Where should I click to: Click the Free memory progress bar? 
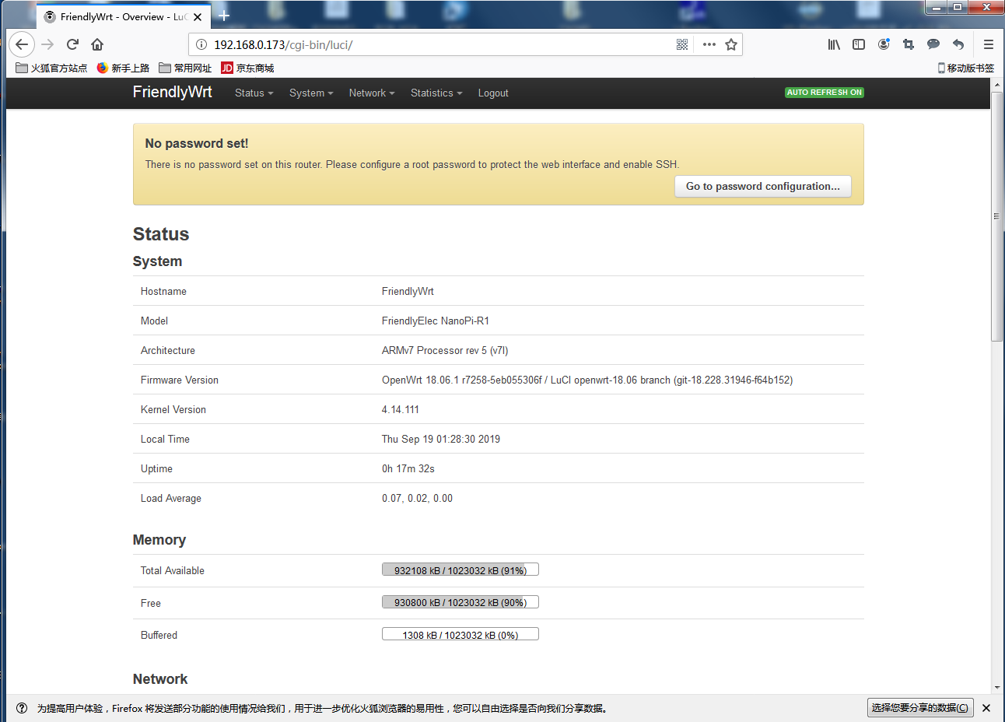(460, 602)
